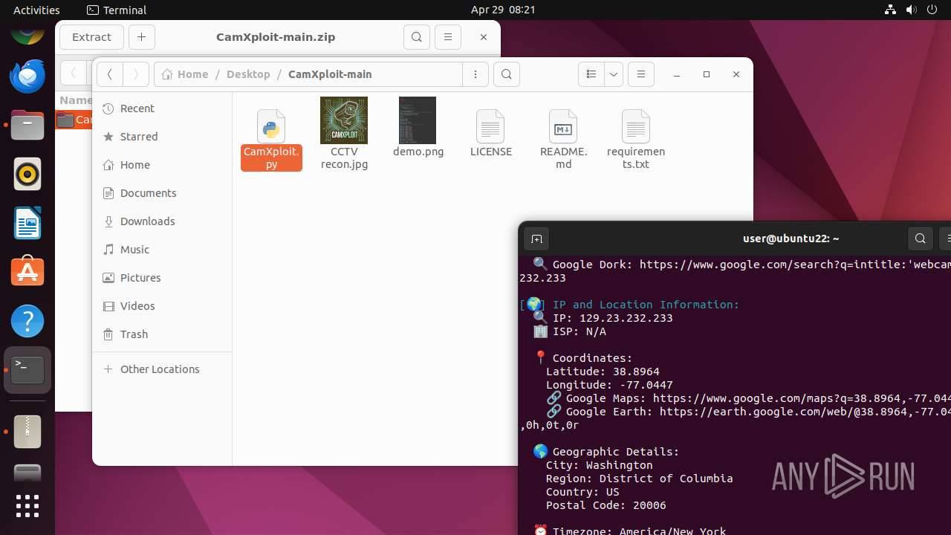Open Recent in the sidebar
This screenshot has width=951, height=535.
pyautogui.click(x=162, y=108)
